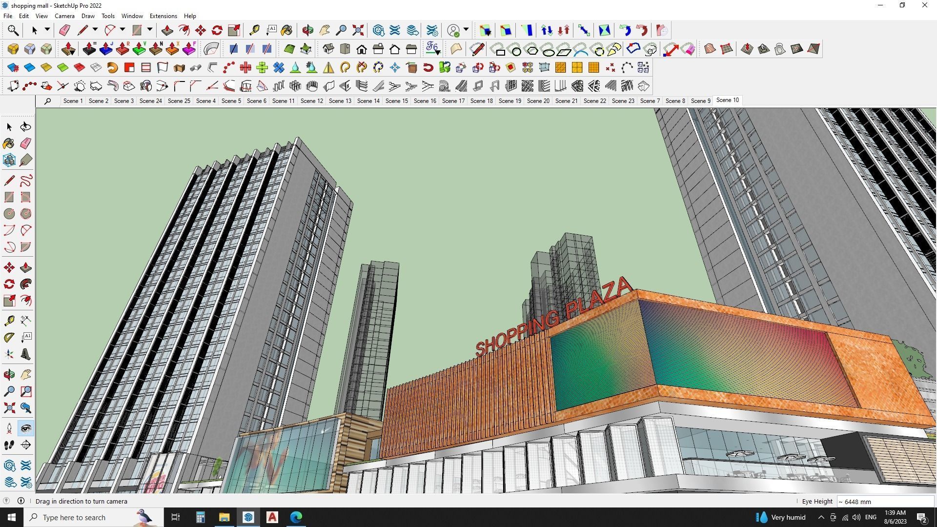This screenshot has height=527, width=937.
Task: Open the Windows Start menu
Action: [12, 517]
